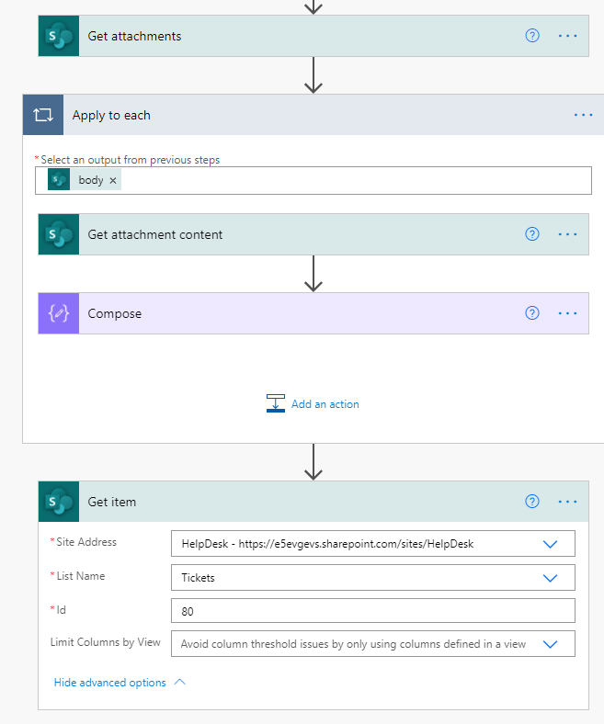The width and height of the screenshot is (604, 724).
Task: Open the Get attachments ellipsis menu
Action: (x=568, y=36)
